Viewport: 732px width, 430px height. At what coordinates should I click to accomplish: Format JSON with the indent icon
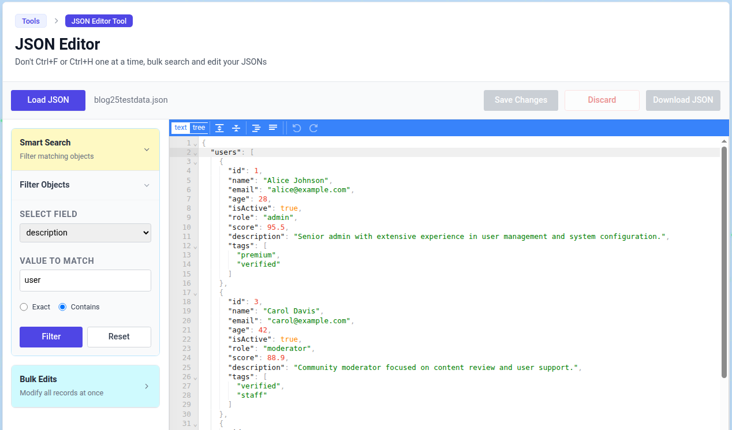point(256,128)
